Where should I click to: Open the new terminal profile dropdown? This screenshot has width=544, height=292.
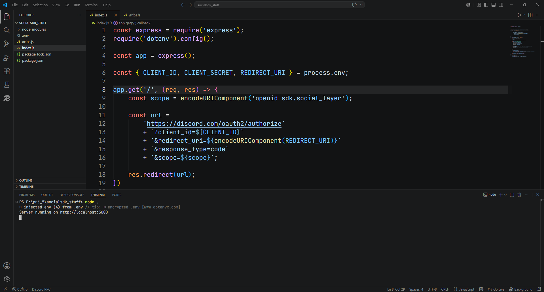tap(505, 195)
